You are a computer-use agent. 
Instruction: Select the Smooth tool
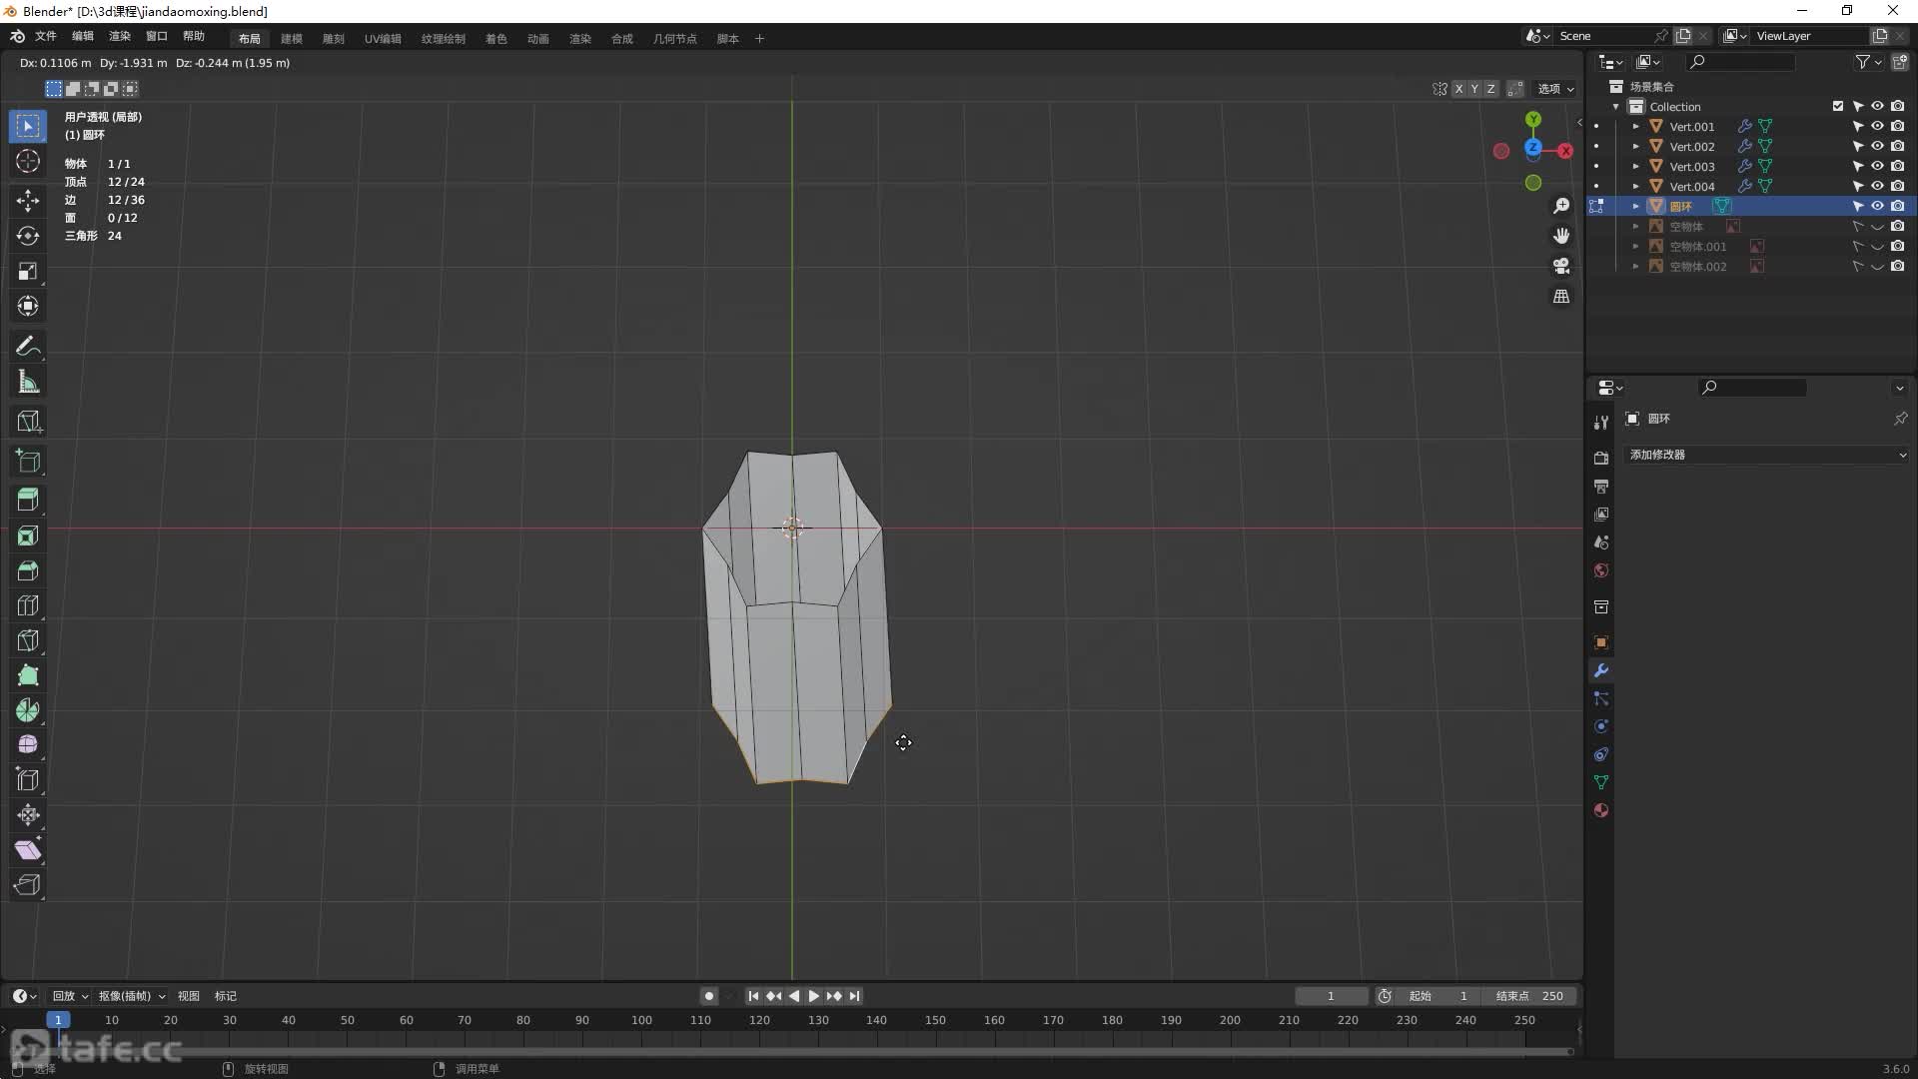(28, 745)
